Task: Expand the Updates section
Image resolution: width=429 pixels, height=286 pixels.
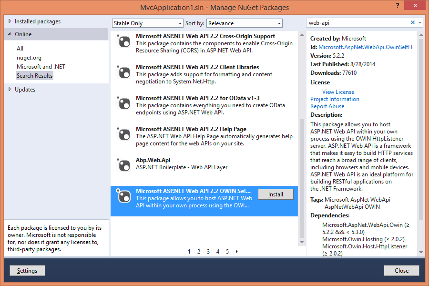Action: [10, 90]
